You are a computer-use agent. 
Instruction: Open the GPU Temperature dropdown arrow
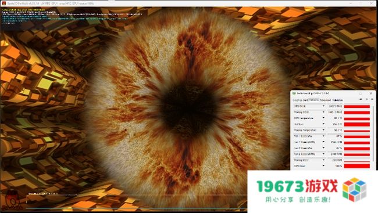pyautogui.click(x=323, y=118)
